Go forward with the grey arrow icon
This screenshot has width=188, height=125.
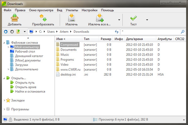point(12,32)
